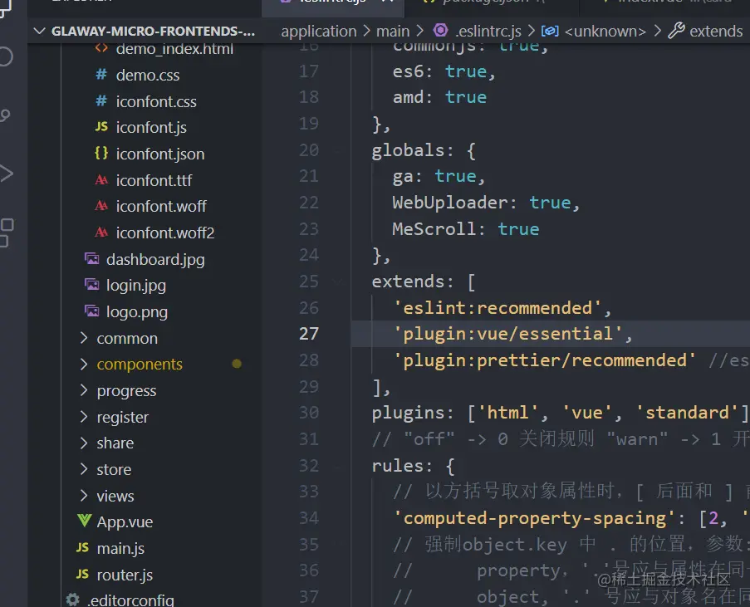
Task: Click the CSS hash icon of demo.css
Action: point(101,74)
